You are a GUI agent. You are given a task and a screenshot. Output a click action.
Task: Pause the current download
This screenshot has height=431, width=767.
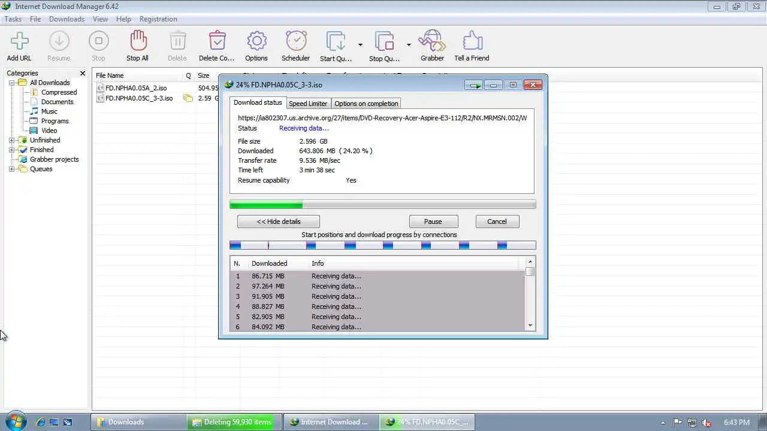pyautogui.click(x=433, y=221)
